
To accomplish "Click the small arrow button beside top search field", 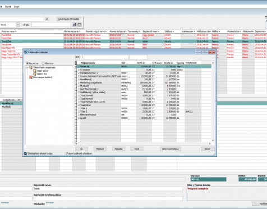I will point(47,19).
